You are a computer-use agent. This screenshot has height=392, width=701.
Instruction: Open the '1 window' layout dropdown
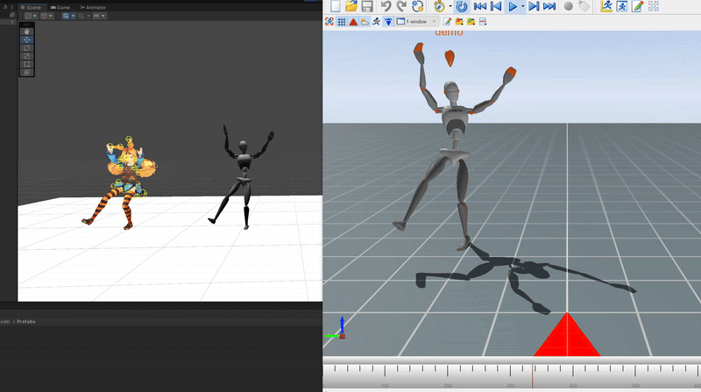pyautogui.click(x=417, y=21)
